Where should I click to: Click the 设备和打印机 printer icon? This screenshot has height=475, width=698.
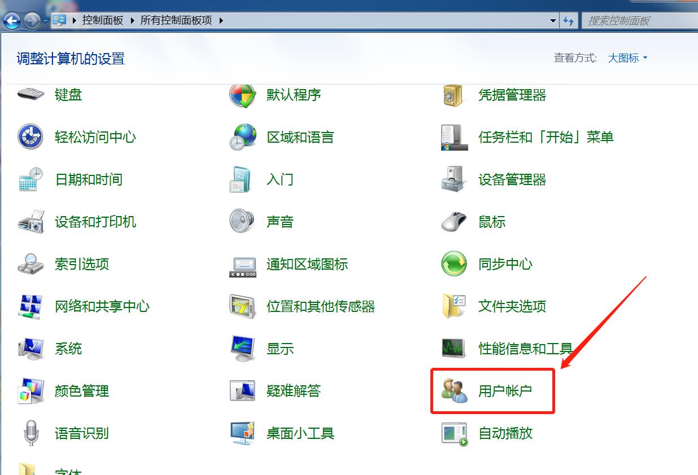(x=30, y=222)
